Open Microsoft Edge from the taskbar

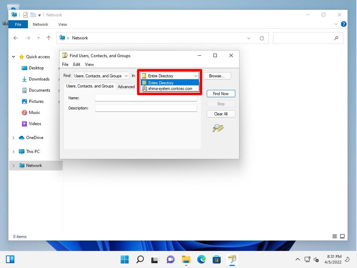pyautogui.click(x=201, y=259)
